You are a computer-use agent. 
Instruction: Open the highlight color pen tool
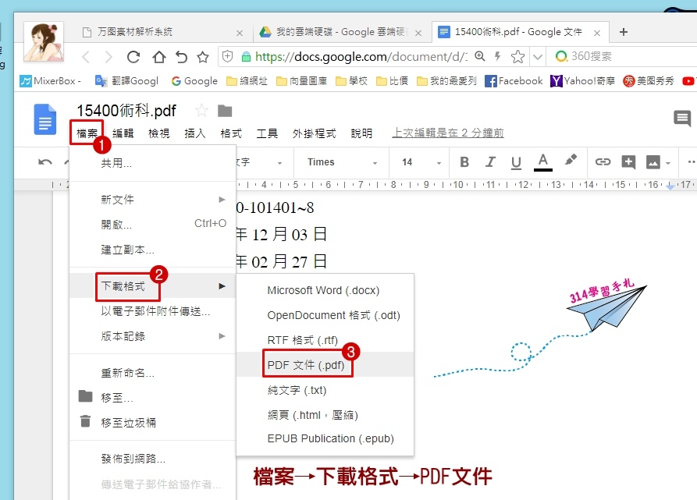click(571, 160)
